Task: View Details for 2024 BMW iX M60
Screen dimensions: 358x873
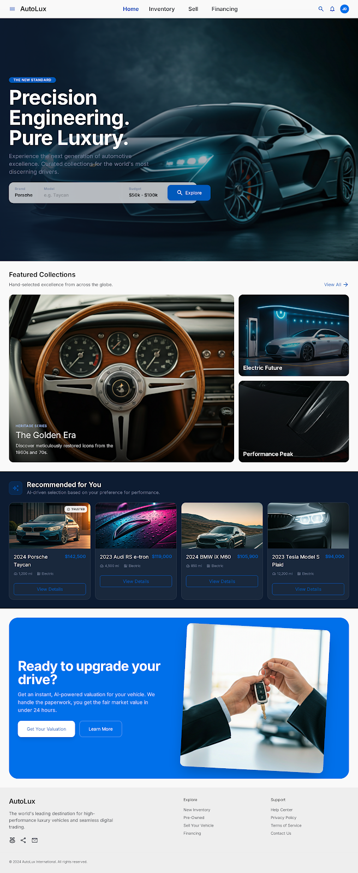Action: click(x=222, y=581)
